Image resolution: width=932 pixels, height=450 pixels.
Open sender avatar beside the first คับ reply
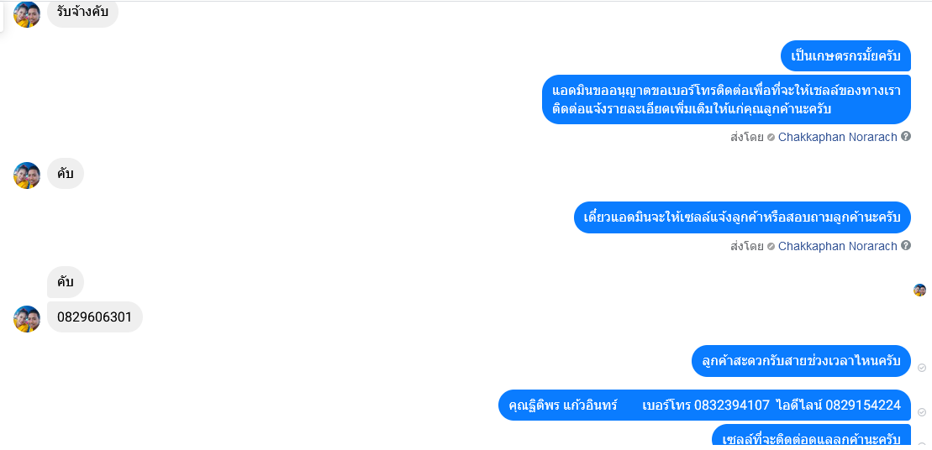point(27,175)
